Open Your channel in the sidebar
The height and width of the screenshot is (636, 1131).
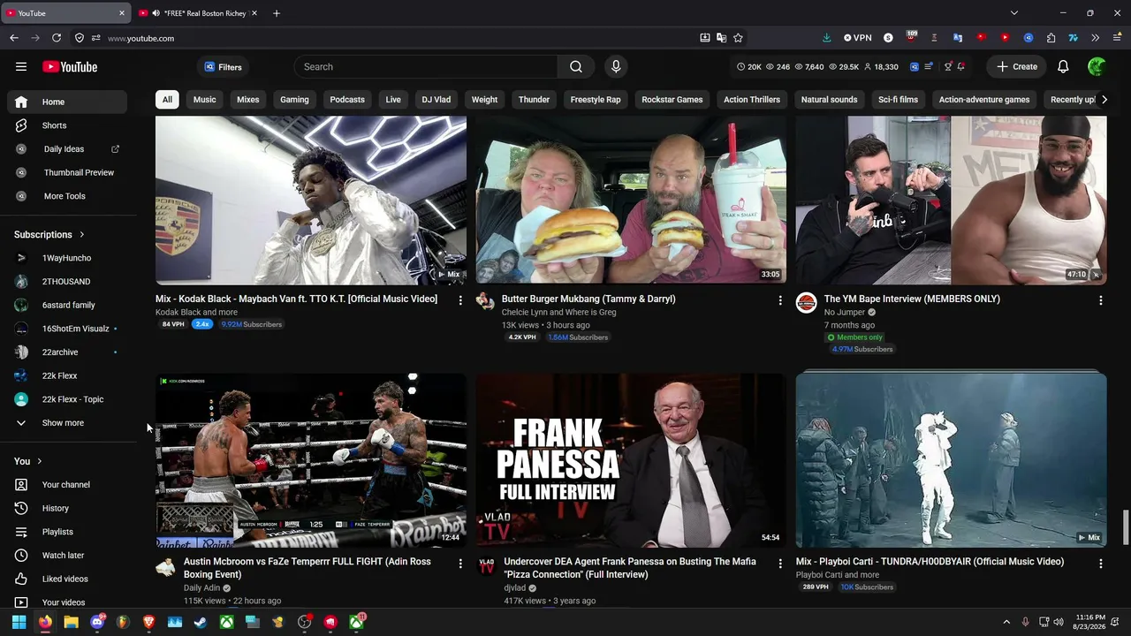point(67,485)
